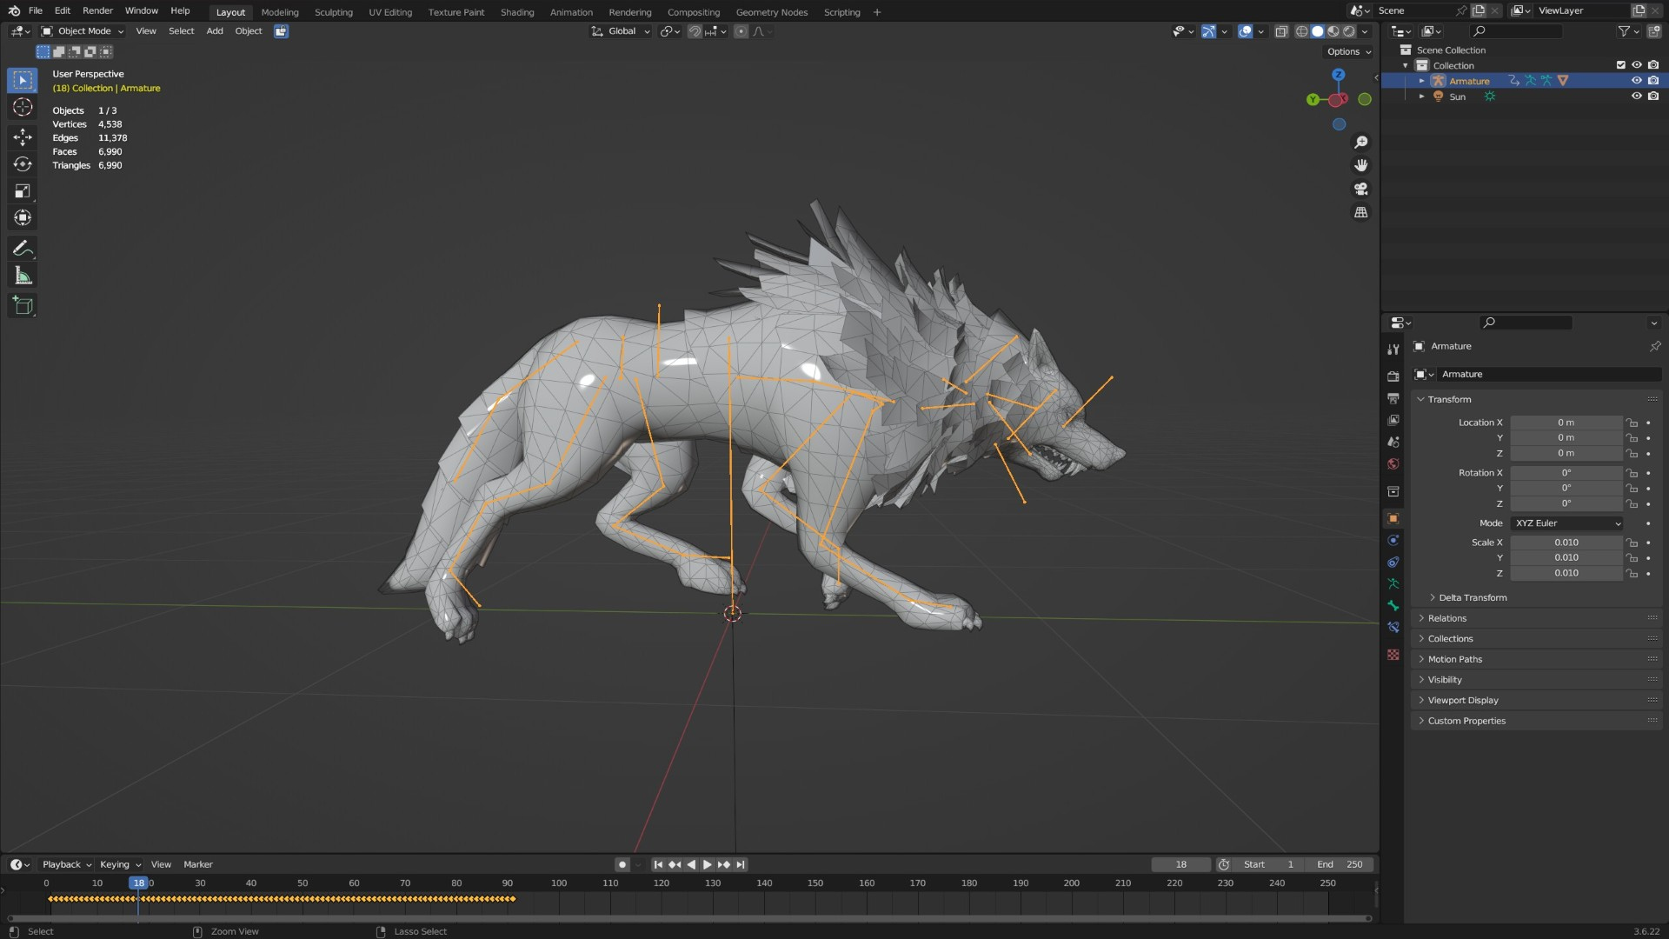Open the Object Mode dropdown
This screenshot has height=939, width=1669.
[x=83, y=31]
